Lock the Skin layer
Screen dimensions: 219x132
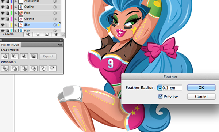pos(8,25)
